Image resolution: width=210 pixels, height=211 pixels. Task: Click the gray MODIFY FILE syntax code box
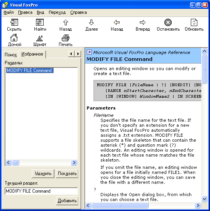tap(148, 90)
